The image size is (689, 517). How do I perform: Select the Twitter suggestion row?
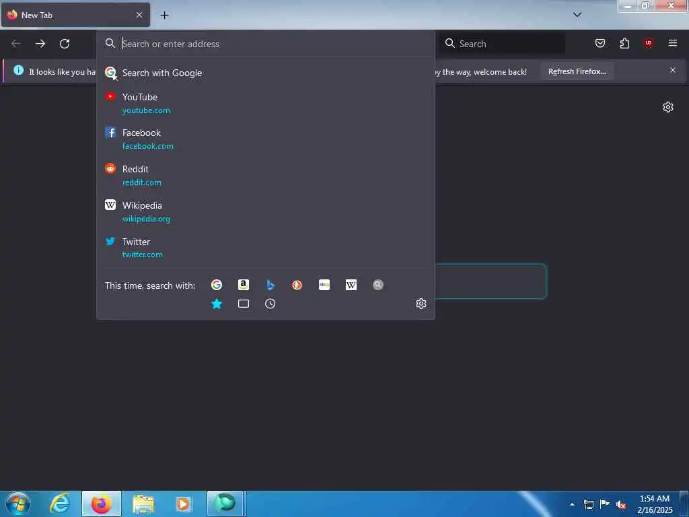[x=265, y=248]
